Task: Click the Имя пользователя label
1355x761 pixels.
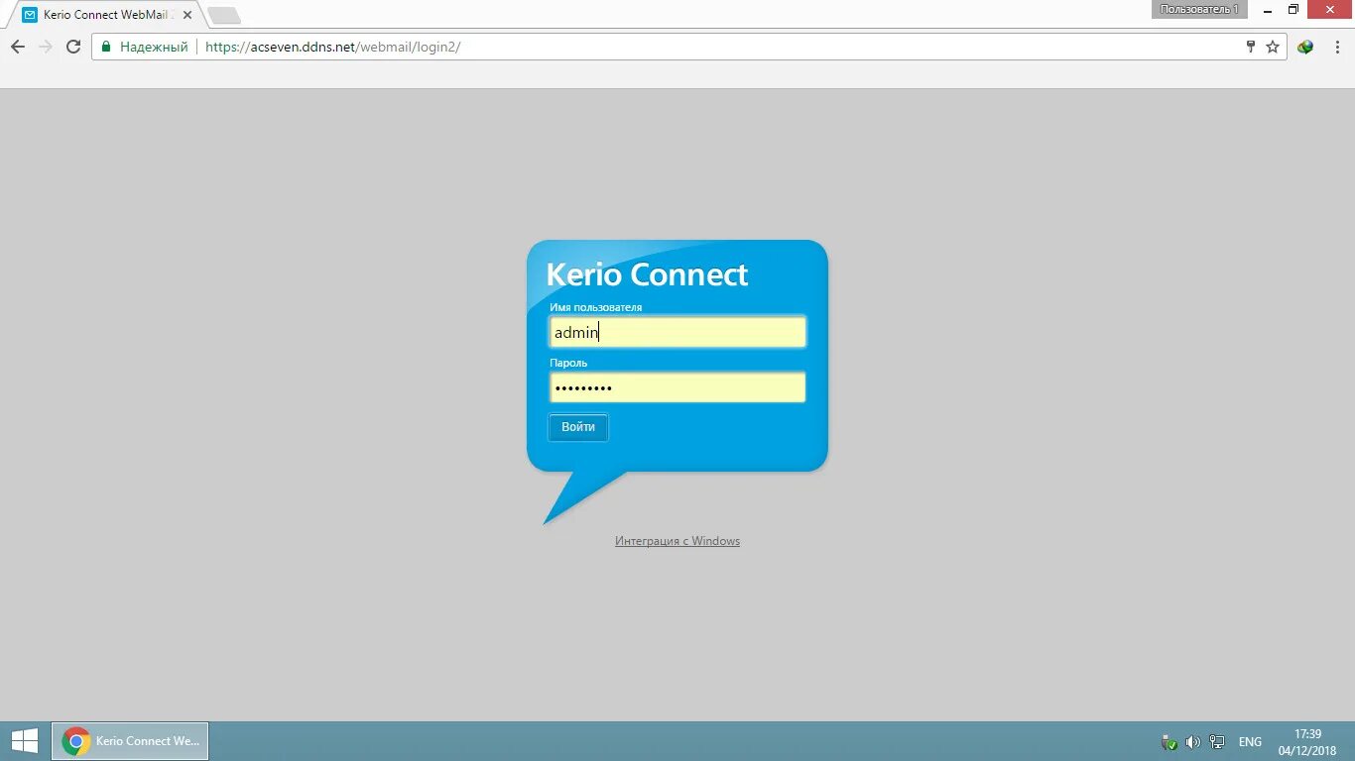Action: (596, 307)
